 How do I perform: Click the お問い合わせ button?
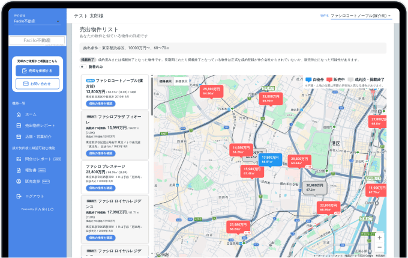point(37,84)
